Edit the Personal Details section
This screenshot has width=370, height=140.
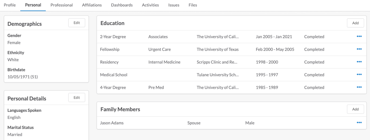tap(77, 98)
